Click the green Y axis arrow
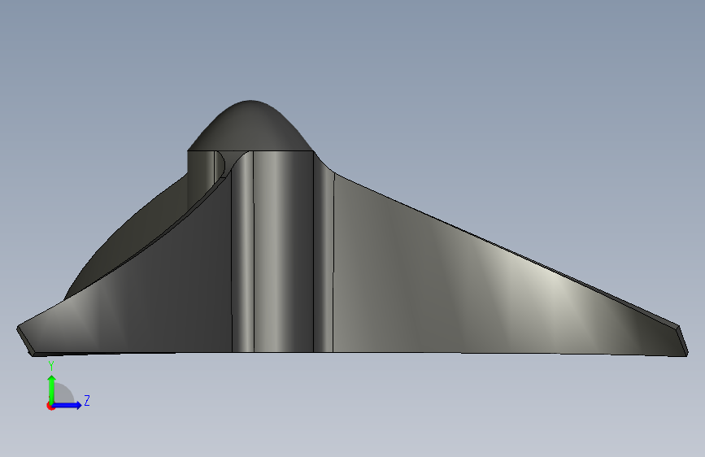705x457 pixels. tap(52, 389)
